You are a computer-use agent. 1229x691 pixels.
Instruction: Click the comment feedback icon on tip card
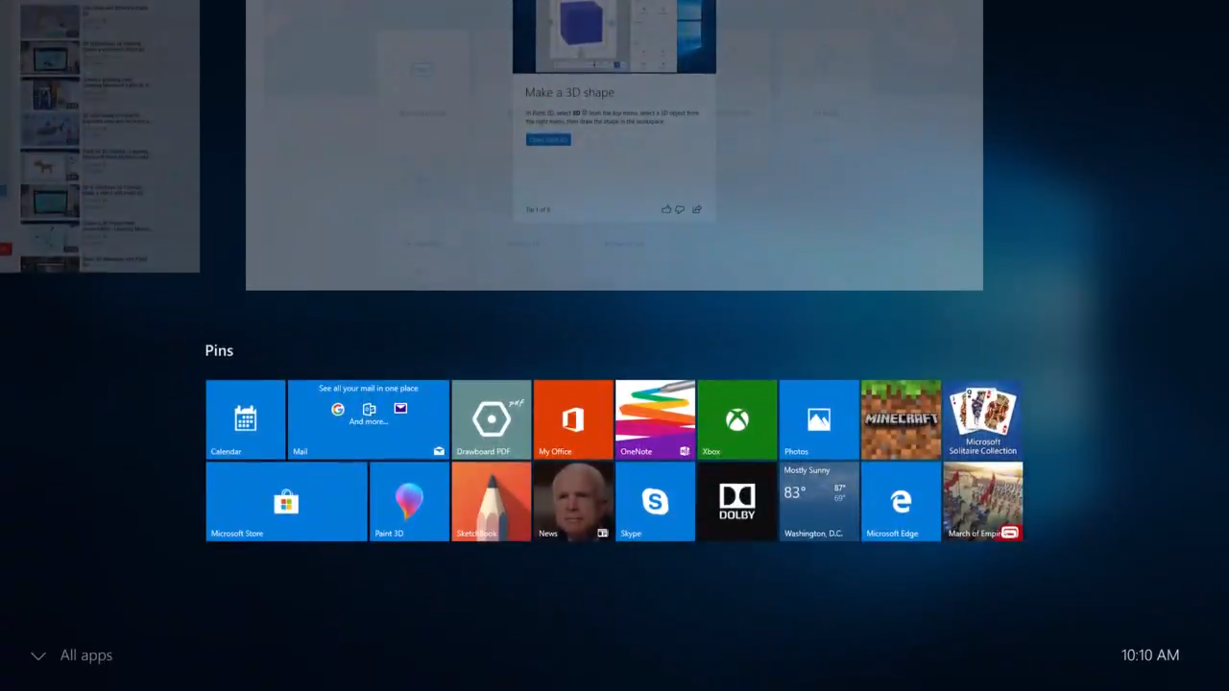tap(680, 209)
